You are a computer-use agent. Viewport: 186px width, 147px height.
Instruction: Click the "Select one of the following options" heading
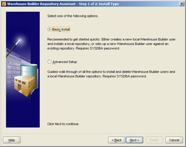tap(73, 16)
